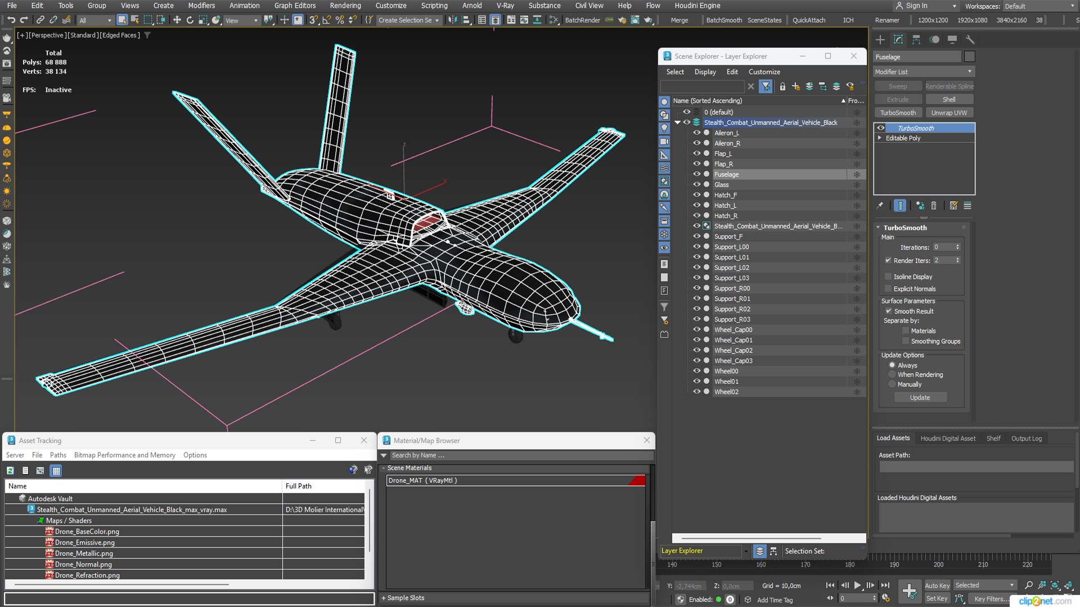Viewport: 1080px width, 607px height.
Task: Collapse the Stealth_Combat layer in Scene Explorer
Action: click(x=678, y=123)
